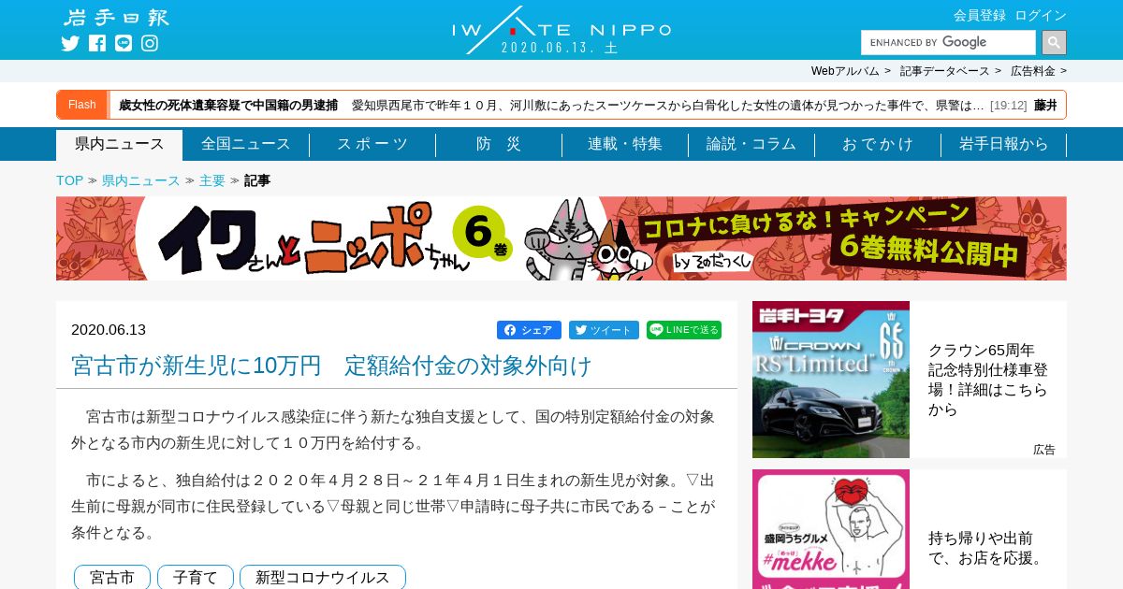Click the 岩手日報 logo at top left
The image size is (1123, 589).
point(116,18)
